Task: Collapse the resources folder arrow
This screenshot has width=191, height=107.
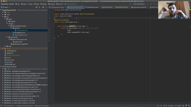Action: (7, 37)
